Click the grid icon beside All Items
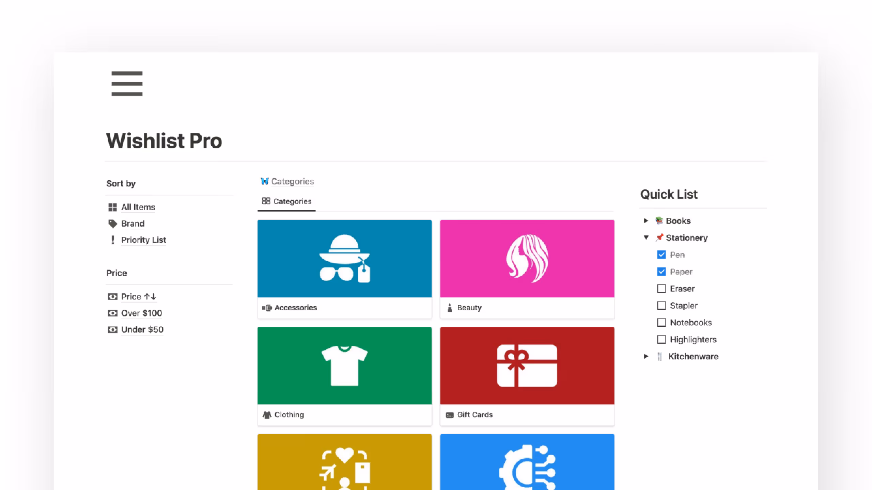The height and width of the screenshot is (490, 872). (112, 207)
